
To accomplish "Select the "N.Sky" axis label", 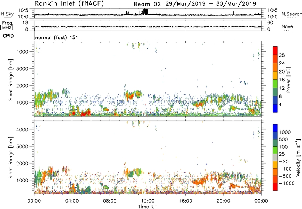I will [x=7, y=14].
